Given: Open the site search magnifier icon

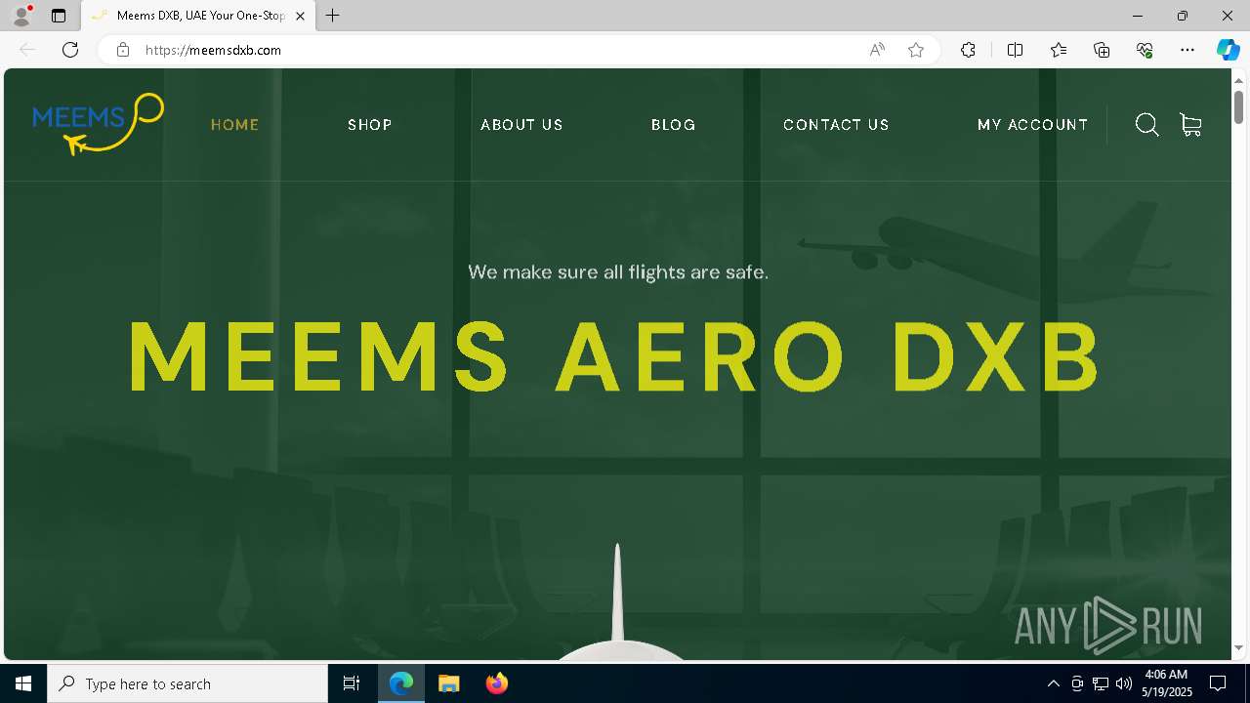Looking at the screenshot, I should (x=1146, y=125).
